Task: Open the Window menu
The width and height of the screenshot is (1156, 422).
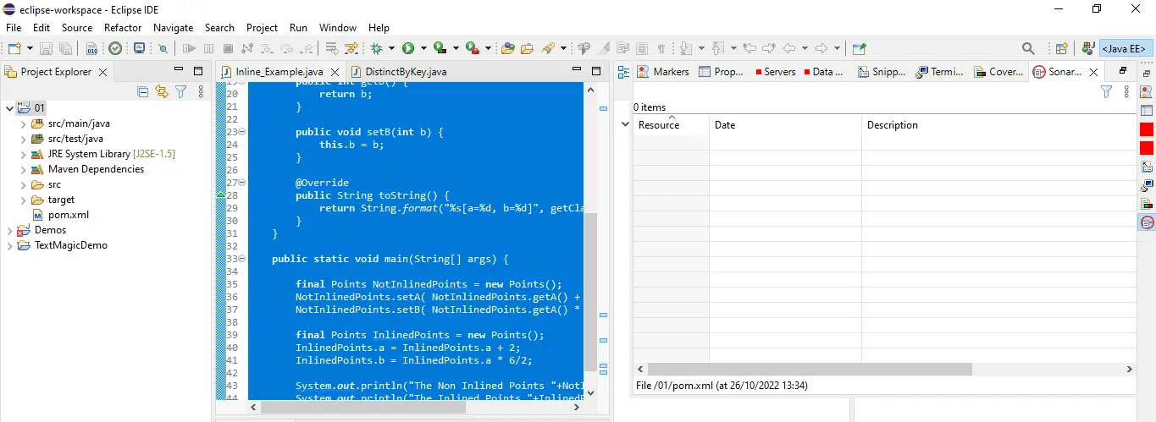Action: tap(338, 28)
